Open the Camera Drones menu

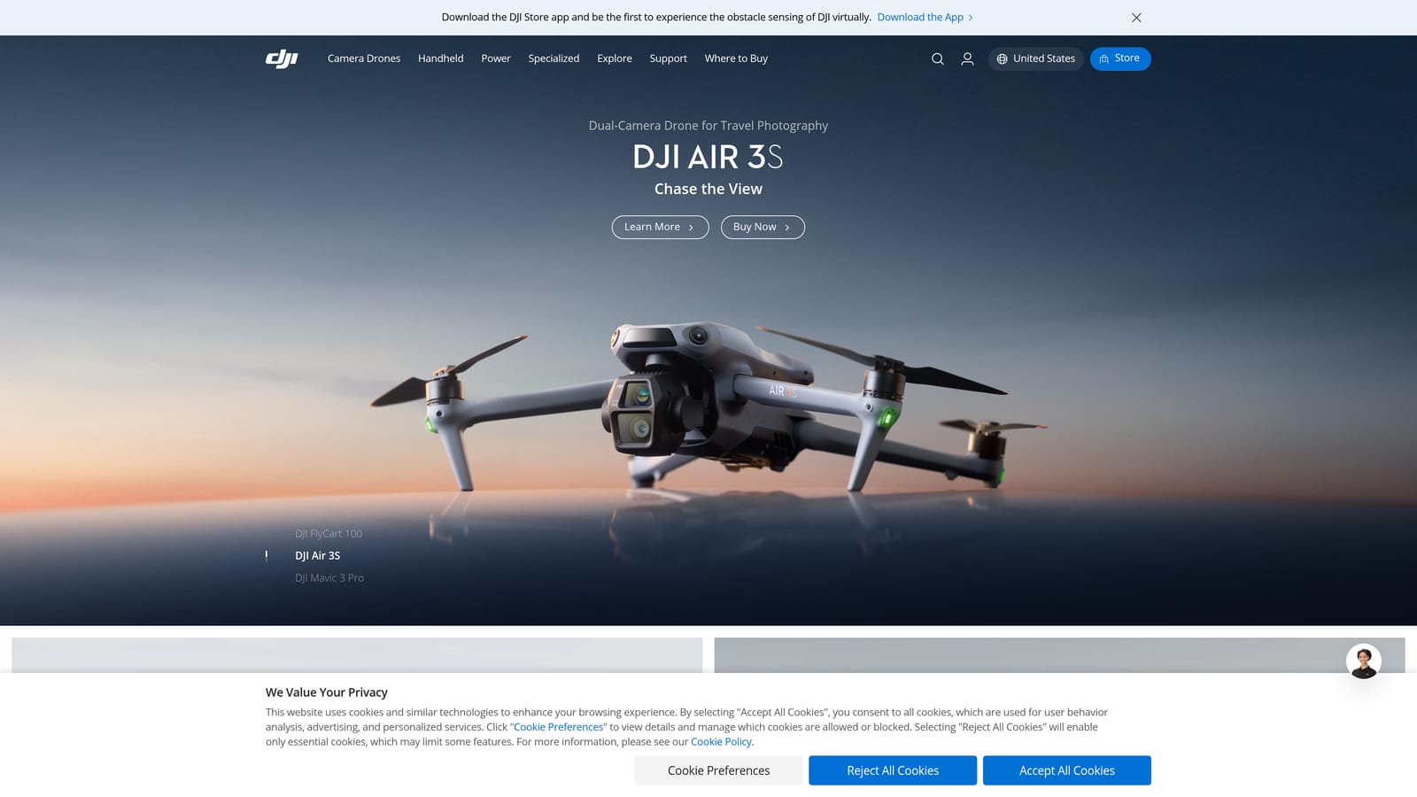tap(364, 58)
